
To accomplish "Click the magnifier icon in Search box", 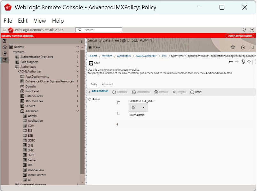I will 80,30.
